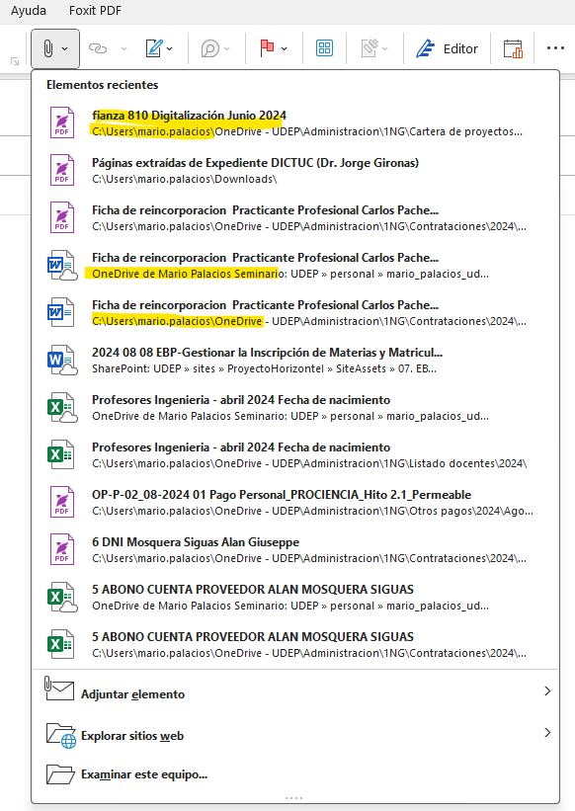The image size is (575, 811).
Task: Click path C:\Users\mario.palacios\Downloads\
Action: [185, 179]
